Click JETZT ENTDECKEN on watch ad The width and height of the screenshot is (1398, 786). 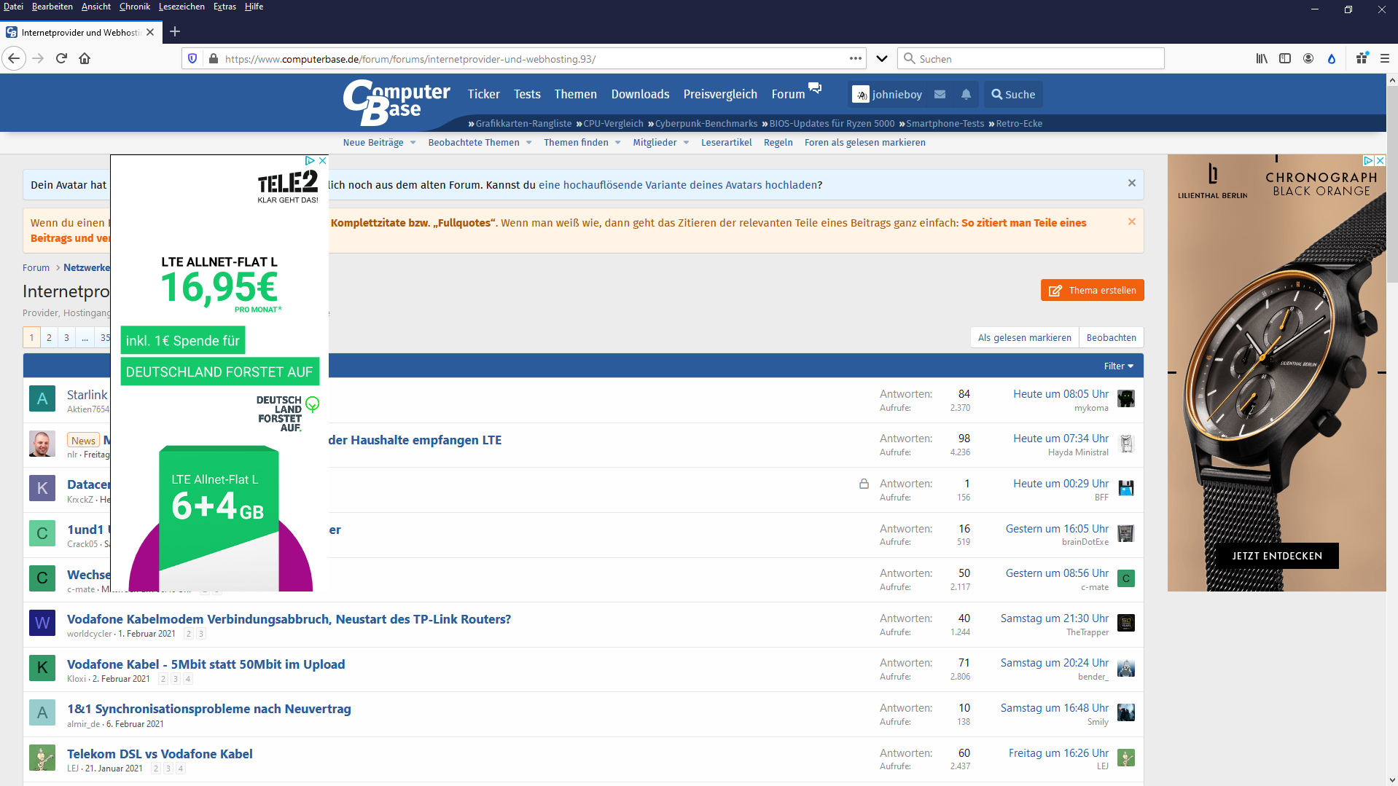1277,556
